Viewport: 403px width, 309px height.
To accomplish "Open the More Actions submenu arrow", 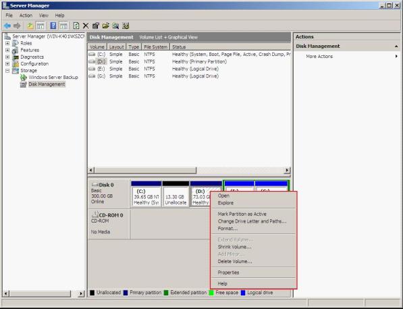I will click(396, 56).
